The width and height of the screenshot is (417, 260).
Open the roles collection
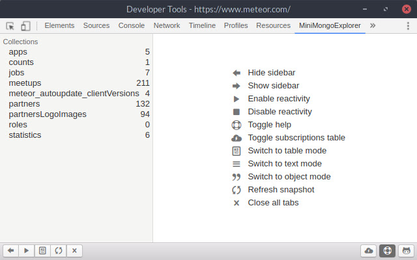(76, 124)
